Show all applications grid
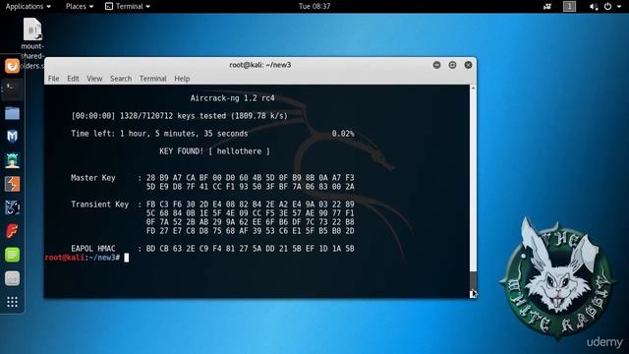The image size is (629, 354). pyautogui.click(x=12, y=302)
